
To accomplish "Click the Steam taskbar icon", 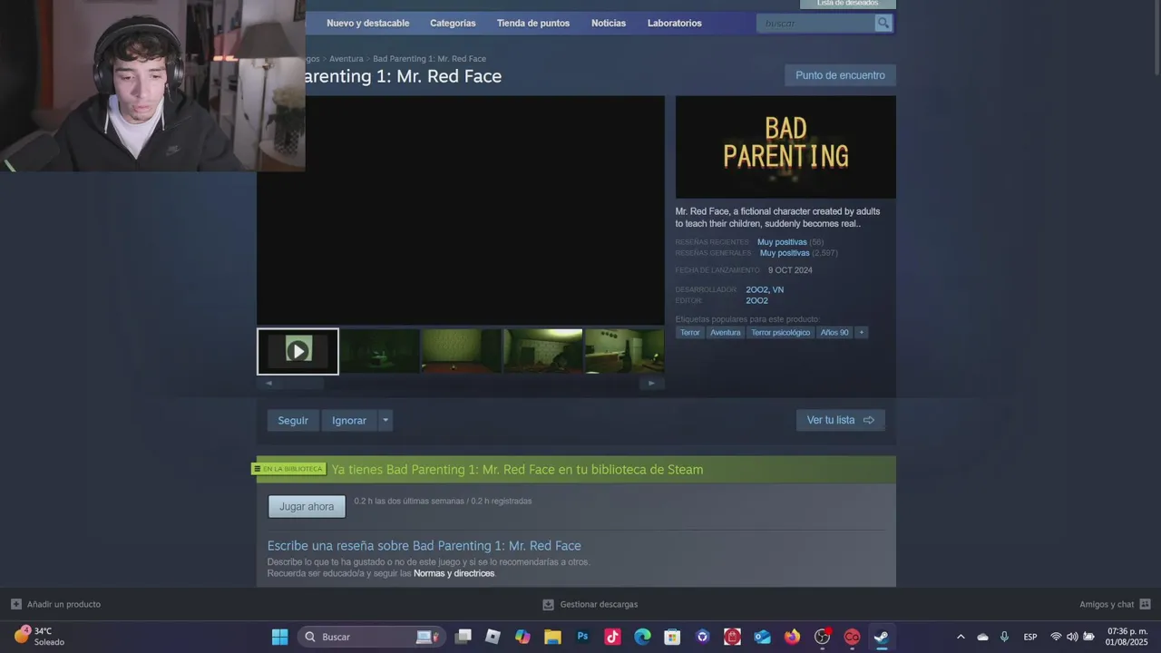I will [881, 637].
